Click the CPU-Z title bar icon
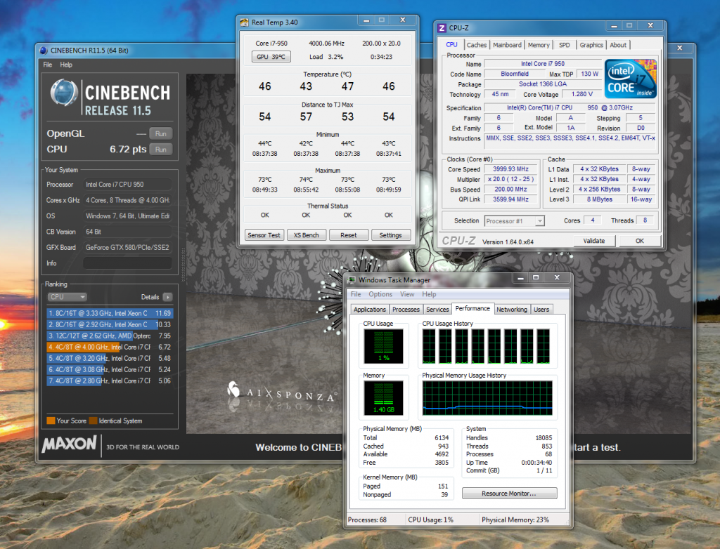 pos(442,28)
